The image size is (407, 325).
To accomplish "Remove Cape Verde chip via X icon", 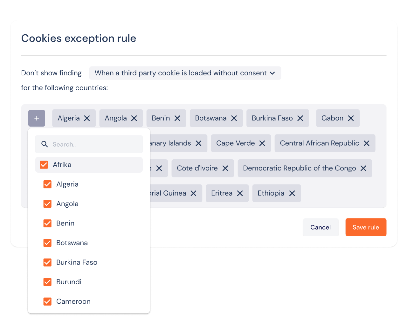I will 262,143.
